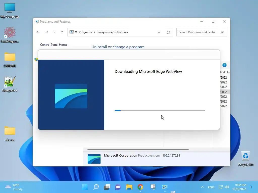Minimize the Programs and Features window
Viewport: 258px width, 193px height.
202,22
